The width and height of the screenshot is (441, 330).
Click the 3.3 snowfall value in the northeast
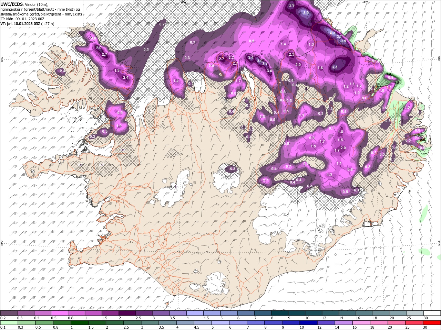tap(335, 67)
